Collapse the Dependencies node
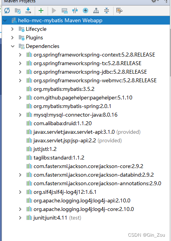The width and height of the screenshot is (171, 241). click(x=13, y=46)
